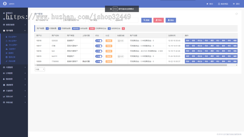Click the 前台 home icon in top bar

click(x=207, y=4)
